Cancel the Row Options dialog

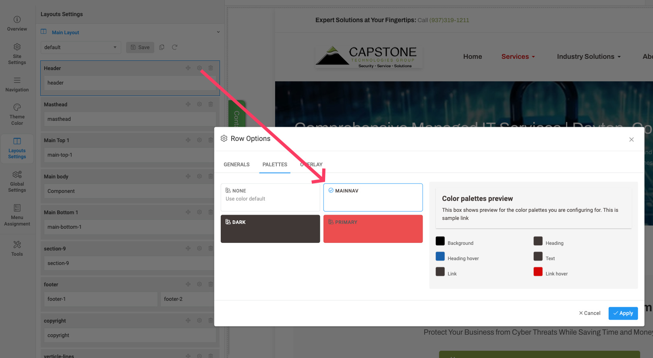tap(589, 313)
